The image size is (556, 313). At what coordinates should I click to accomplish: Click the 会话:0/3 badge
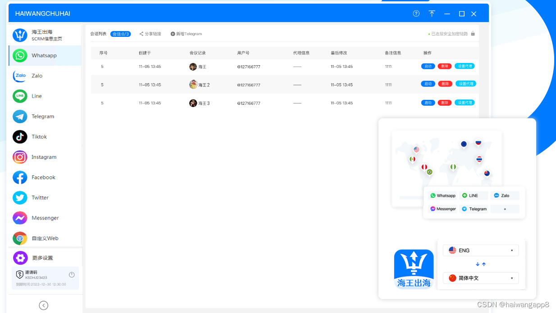[x=120, y=34]
